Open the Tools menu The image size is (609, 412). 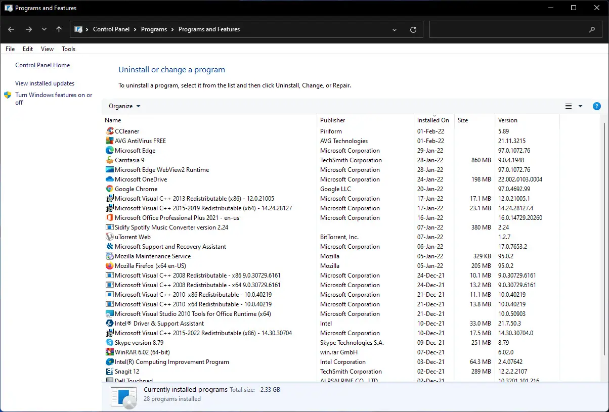(69, 49)
